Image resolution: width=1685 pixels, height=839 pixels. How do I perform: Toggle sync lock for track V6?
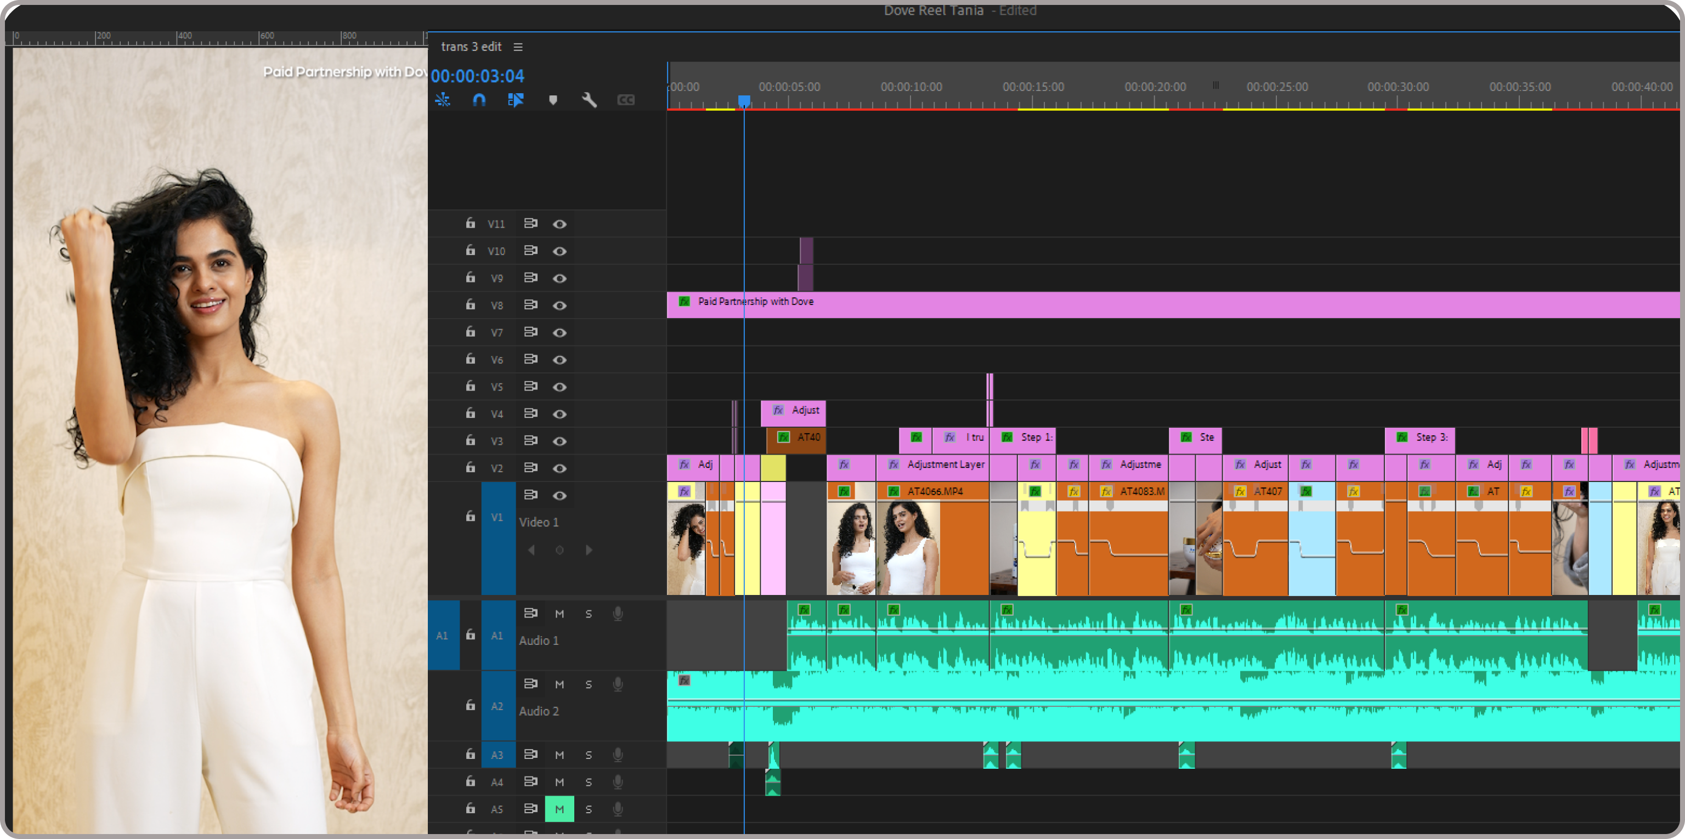pyautogui.click(x=530, y=359)
